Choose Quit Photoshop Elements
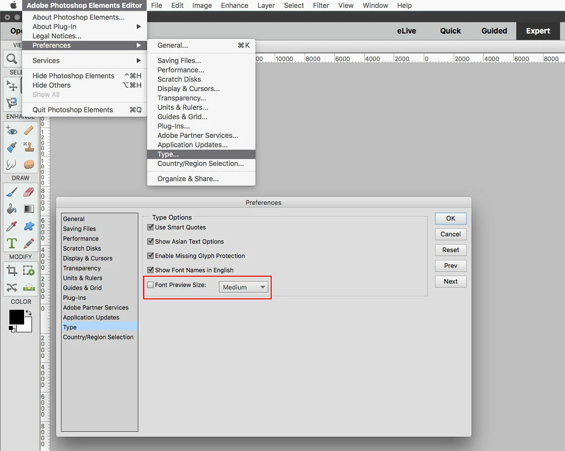Viewport: 565px width, 451px height. click(x=85, y=110)
